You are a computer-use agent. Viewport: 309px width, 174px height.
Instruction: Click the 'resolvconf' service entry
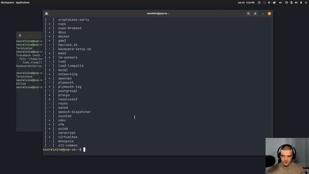click(x=68, y=99)
